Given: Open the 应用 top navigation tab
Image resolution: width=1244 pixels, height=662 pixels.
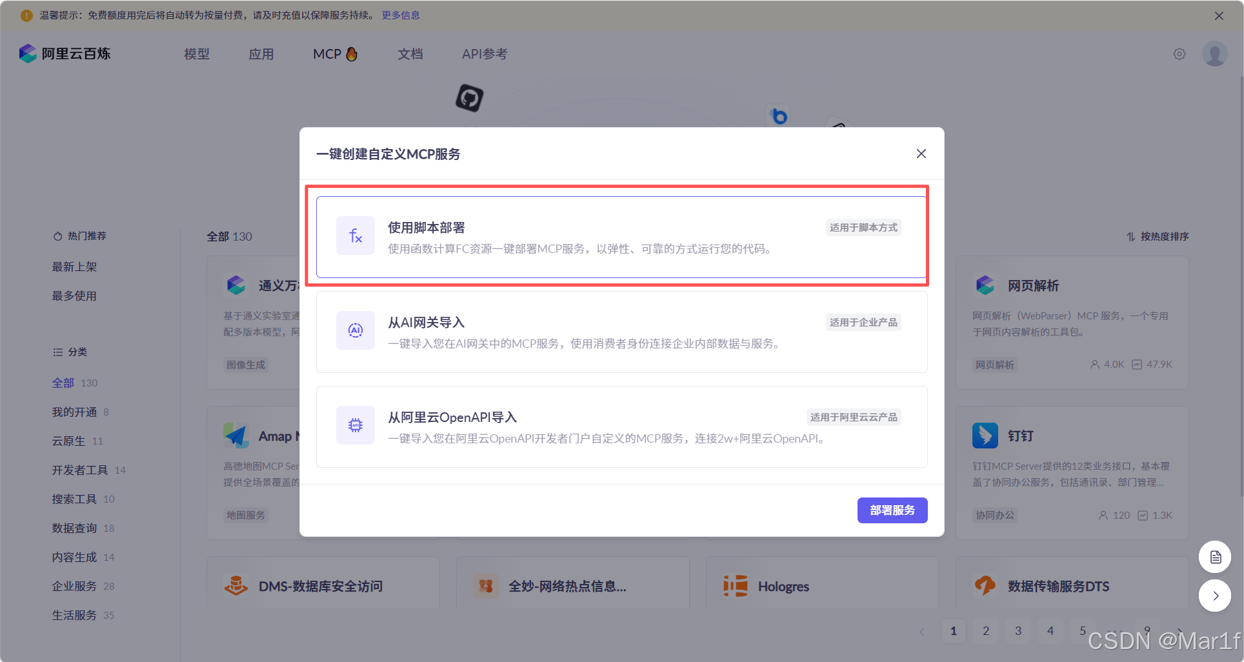Looking at the screenshot, I should point(261,54).
